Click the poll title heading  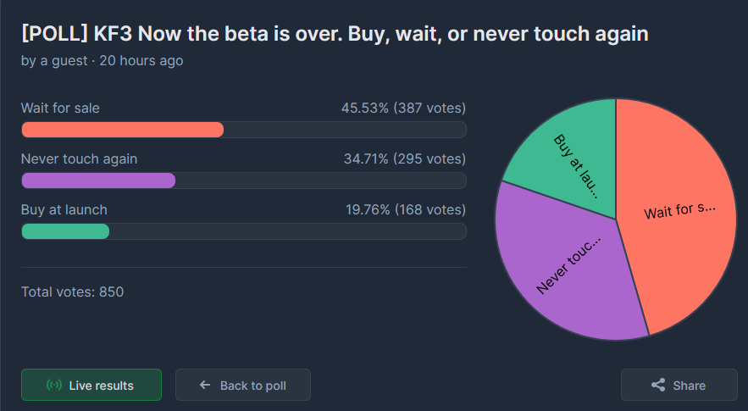tap(335, 35)
